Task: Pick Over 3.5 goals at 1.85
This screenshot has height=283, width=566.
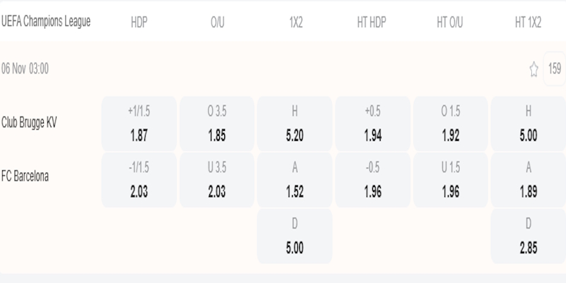Action: tap(217, 123)
